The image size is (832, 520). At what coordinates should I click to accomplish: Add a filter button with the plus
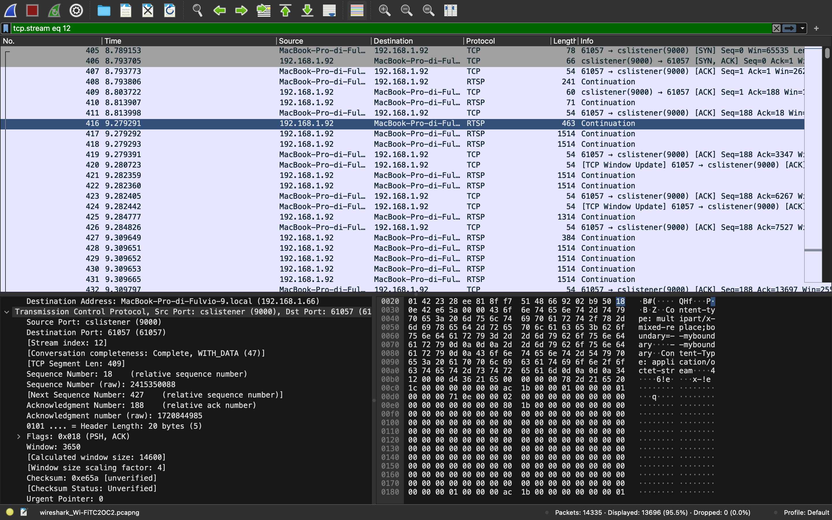pos(816,28)
